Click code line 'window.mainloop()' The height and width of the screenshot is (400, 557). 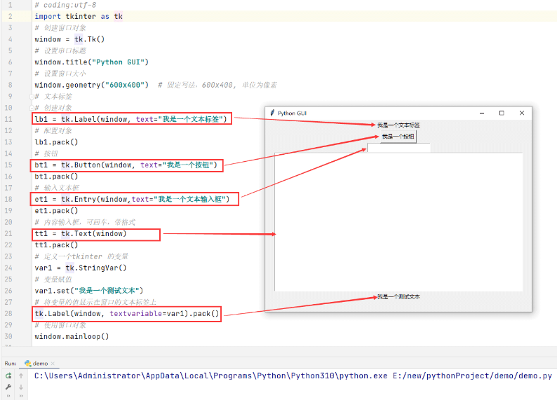[72, 336]
